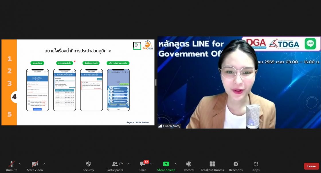Screen dimensions: 321x173
Task: Click the green LINE logo in the video banner
Action: click(x=310, y=44)
